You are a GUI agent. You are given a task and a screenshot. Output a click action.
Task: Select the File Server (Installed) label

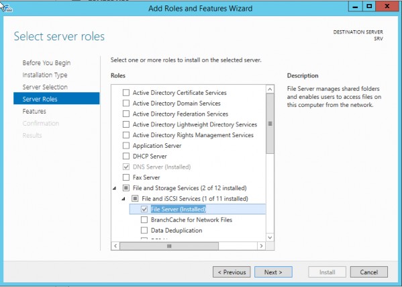[x=179, y=209]
